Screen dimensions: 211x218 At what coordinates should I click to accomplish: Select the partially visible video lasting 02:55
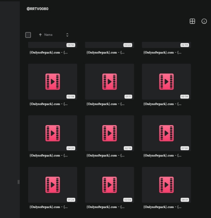click(x=166, y=45)
